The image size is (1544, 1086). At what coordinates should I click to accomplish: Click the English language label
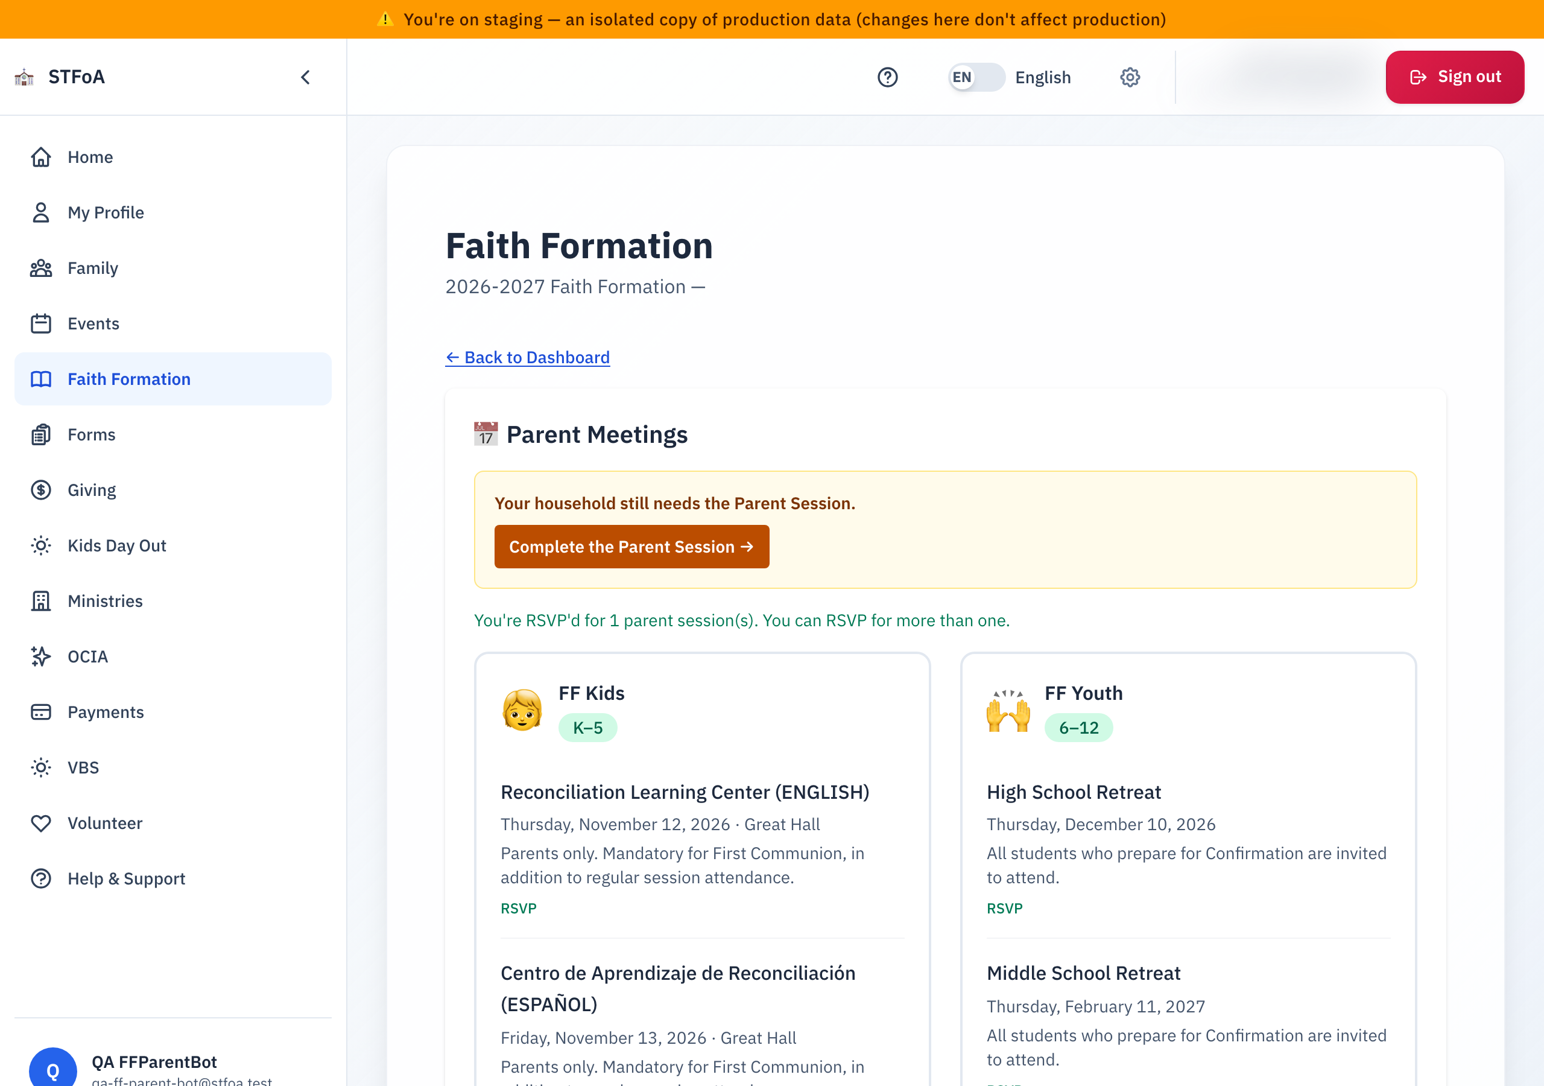[x=1042, y=77]
